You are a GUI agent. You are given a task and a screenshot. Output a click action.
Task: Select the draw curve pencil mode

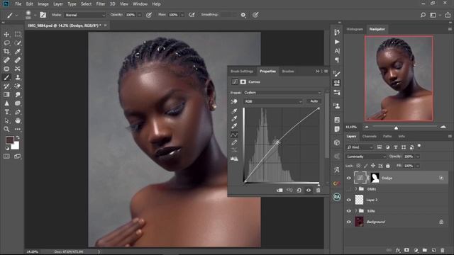point(234,142)
